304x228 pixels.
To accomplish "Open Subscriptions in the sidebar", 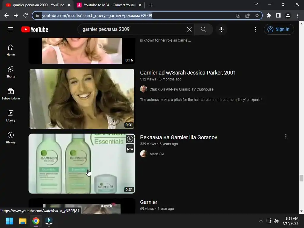I will point(11,94).
